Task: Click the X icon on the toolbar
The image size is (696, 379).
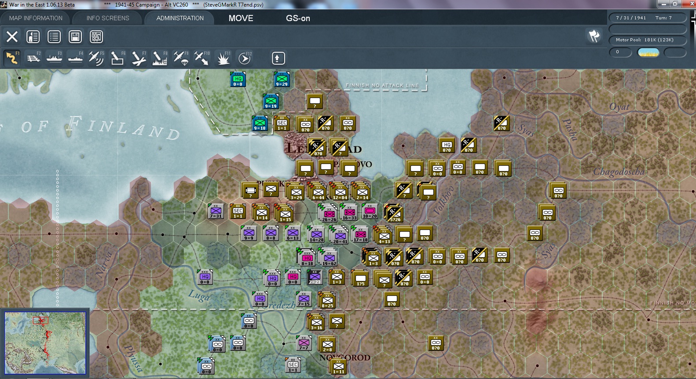Action: point(12,36)
